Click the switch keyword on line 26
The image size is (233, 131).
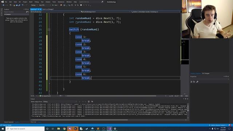pos(74,29)
